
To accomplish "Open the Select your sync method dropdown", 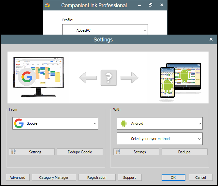I will pyautogui.click(x=160, y=139).
